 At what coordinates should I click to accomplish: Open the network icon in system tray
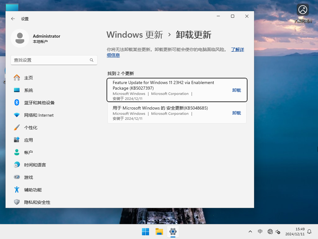click(x=270, y=232)
